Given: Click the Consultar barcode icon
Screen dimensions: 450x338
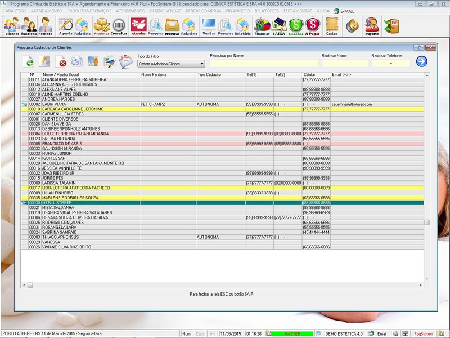Looking at the screenshot, I should 119,26.
